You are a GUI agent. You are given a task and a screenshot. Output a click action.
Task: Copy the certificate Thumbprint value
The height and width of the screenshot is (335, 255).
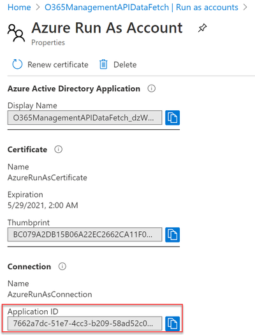[172, 234]
